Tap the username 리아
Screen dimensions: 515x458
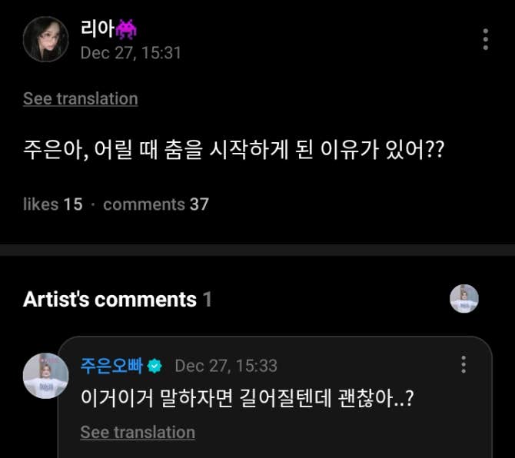pyautogui.click(x=95, y=30)
